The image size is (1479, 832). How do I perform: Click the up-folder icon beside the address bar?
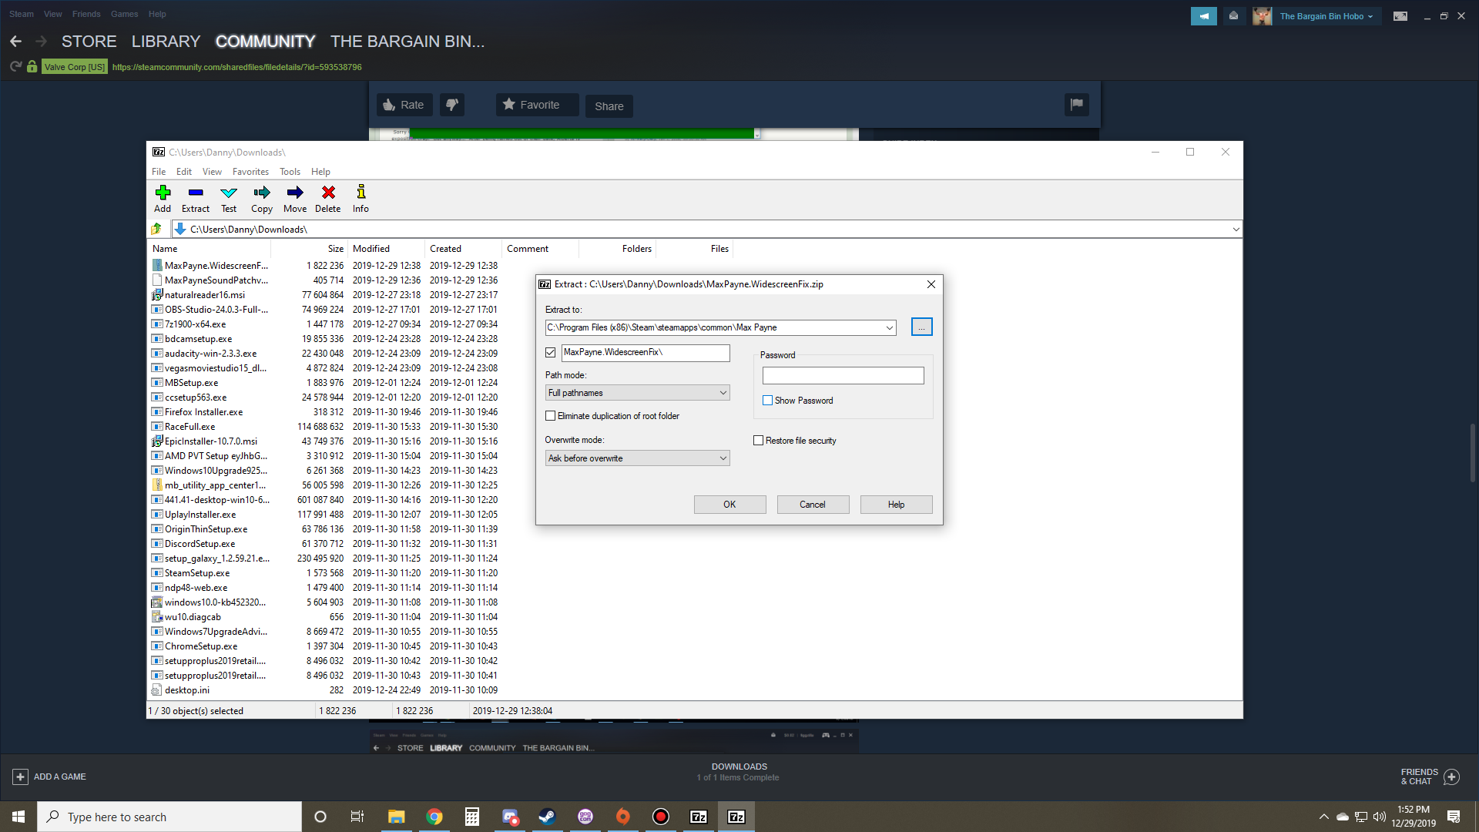click(x=156, y=229)
